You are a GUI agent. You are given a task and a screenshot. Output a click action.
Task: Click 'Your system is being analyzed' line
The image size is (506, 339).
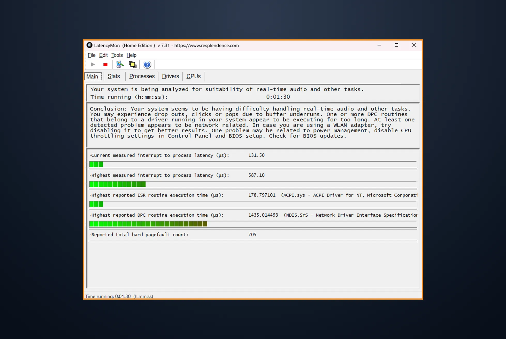pos(227,89)
